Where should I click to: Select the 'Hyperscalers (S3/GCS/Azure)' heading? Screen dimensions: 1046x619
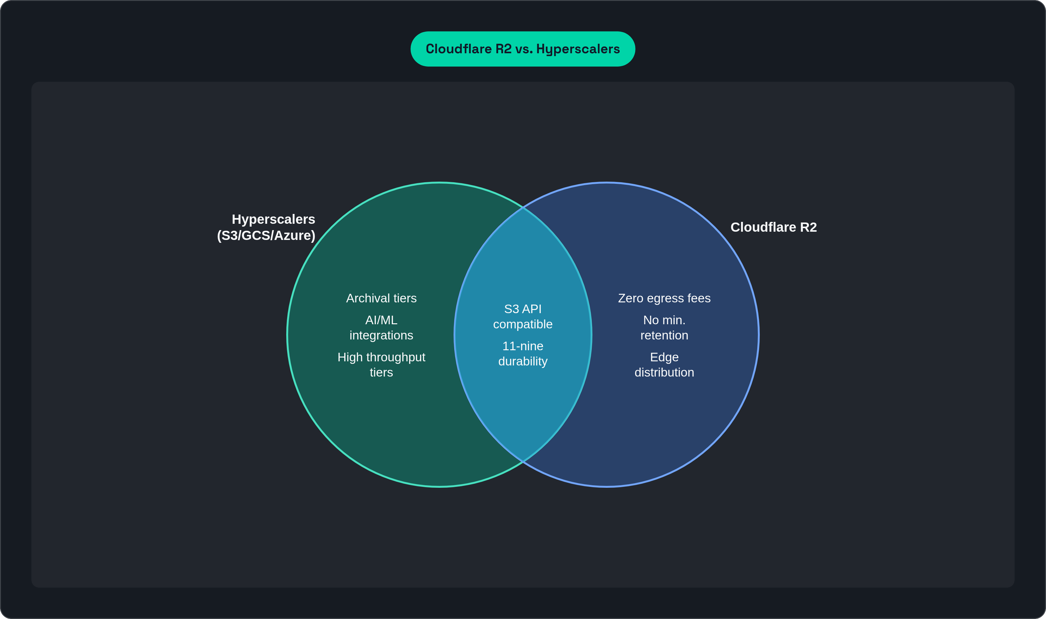click(266, 227)
